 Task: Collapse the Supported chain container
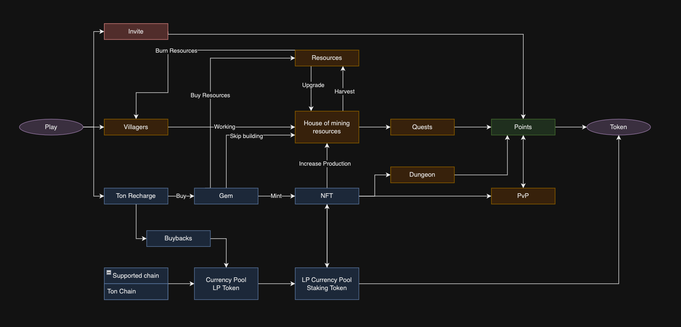pos(109,273)
